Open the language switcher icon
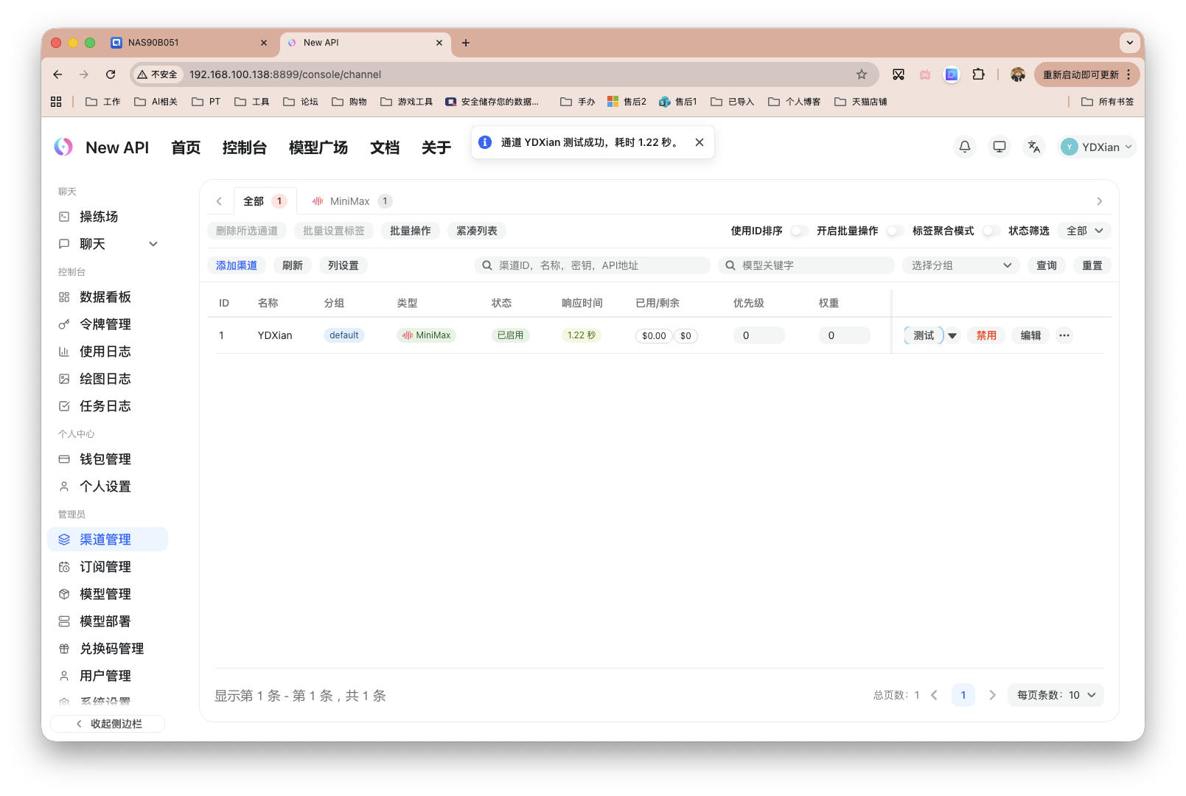Viewport: 1186px width, 796px height. [1033, 147]
